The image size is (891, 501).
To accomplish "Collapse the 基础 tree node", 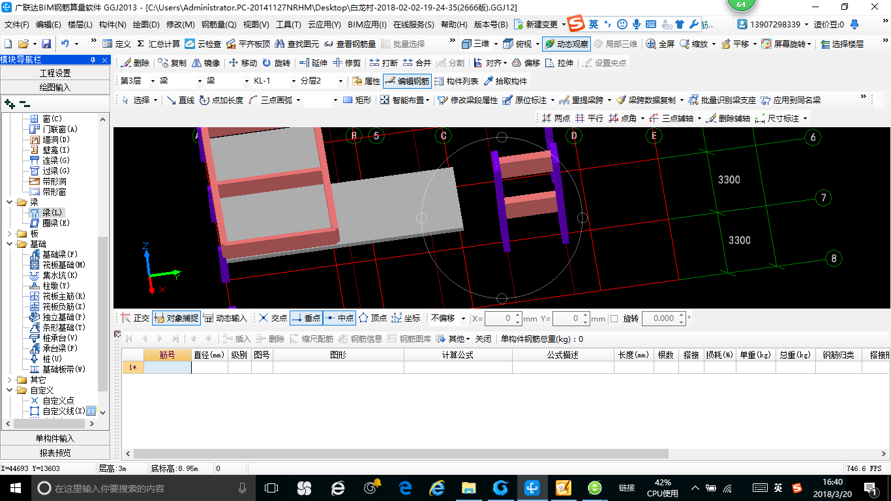I will pos(9,244).
